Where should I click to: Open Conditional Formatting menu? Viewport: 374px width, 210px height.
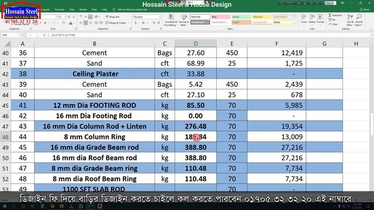pyautogui.click(x=171, y=20)
